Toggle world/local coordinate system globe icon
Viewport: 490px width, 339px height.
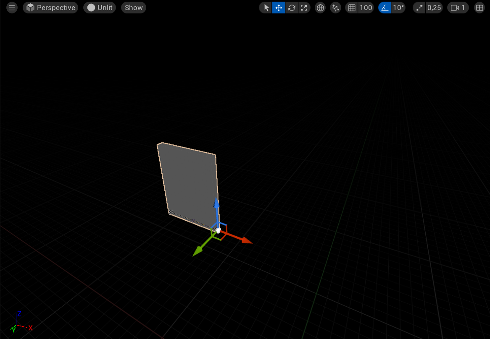point(320,8)
